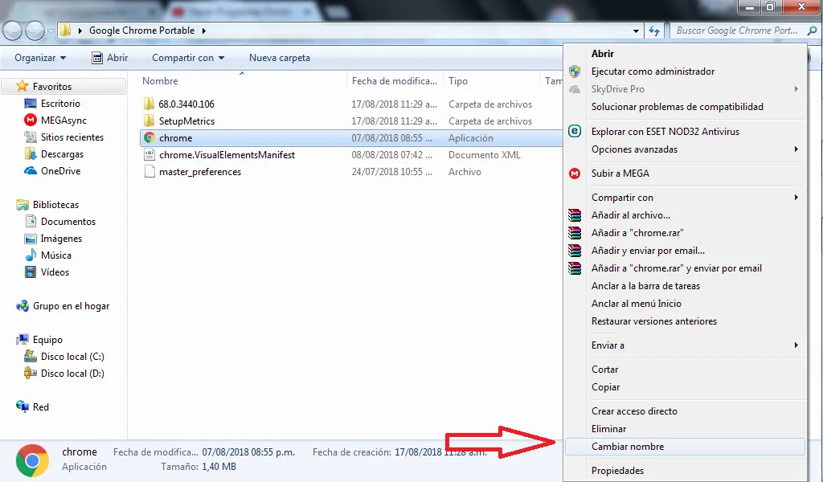
Task: Click the Bibliotecas icon
Action: point(22,205)
